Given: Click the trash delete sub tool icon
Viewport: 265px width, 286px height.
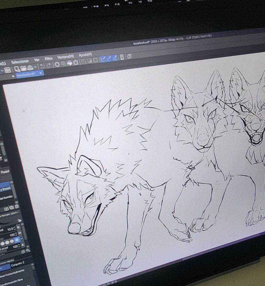Looking at the screenshot, I should (x=17, y=206).
